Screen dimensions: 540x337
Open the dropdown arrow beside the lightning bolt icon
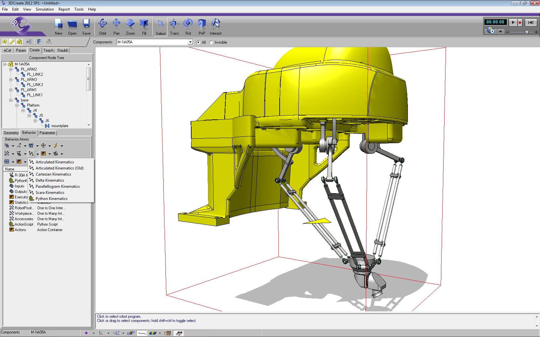[x=62, y=146]
